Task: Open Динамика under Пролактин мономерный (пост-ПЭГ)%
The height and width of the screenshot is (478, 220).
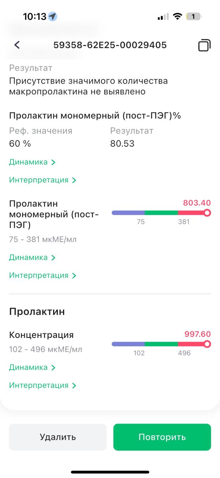Action: [32, 162]
